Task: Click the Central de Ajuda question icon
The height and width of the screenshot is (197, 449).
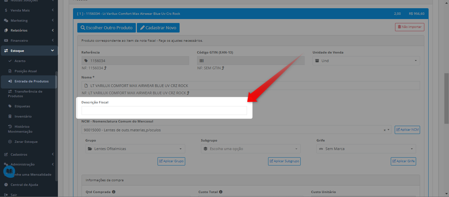Action: click(x=6, y=185)
